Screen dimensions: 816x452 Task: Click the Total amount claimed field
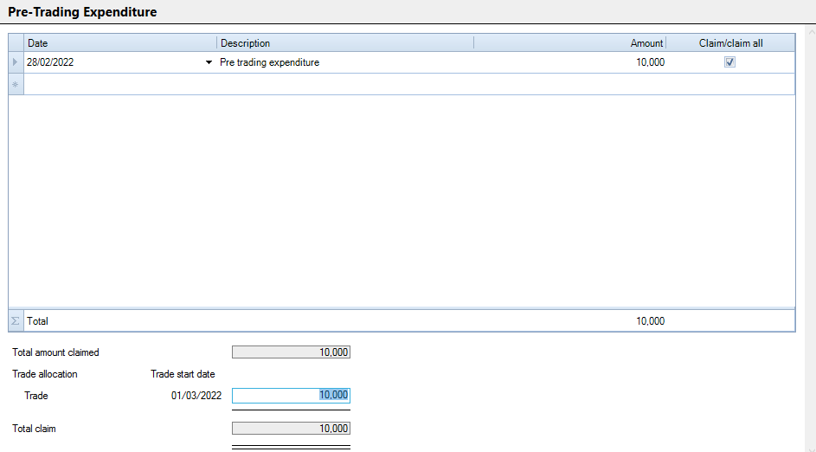click(291, 352)
